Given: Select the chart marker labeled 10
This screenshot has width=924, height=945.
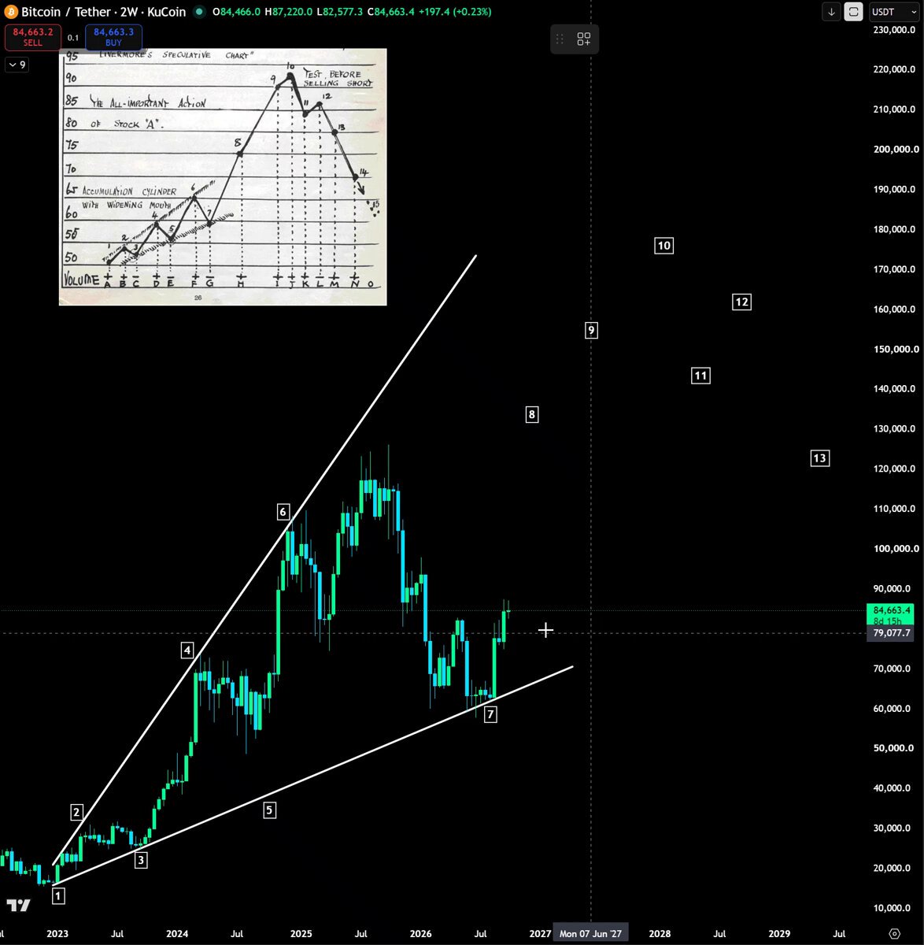Looking at the screenshot, I should pyautogui.click(x=664, y=246).
